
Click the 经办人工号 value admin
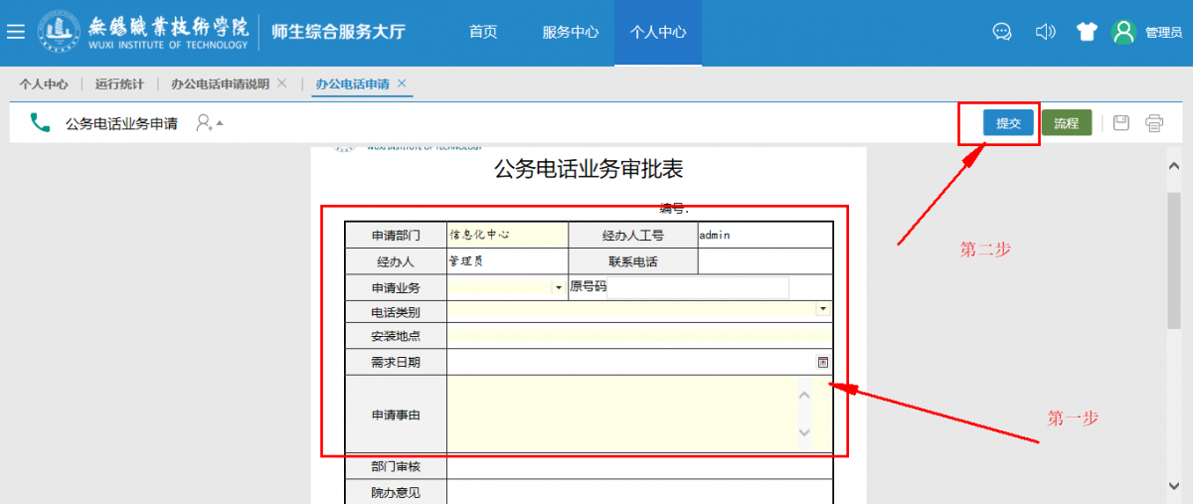click(715, 235)
